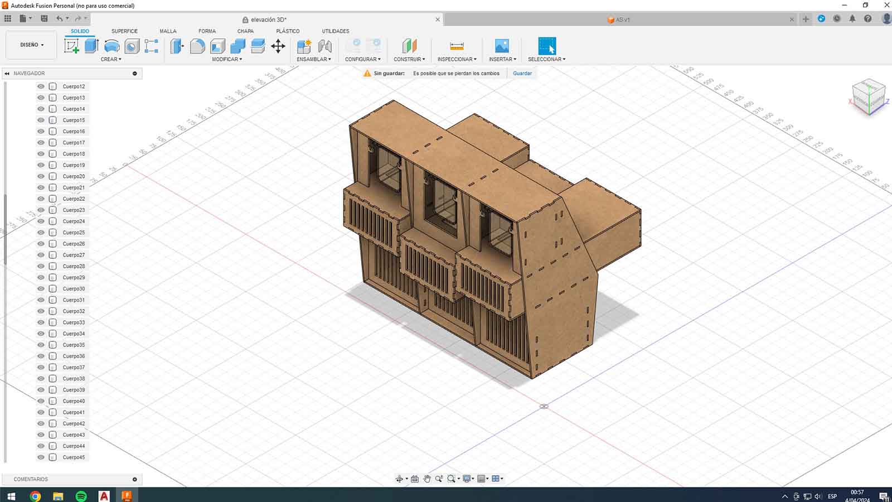The image size is (892, 502).
Task: Hide Cuerpo12 with its eye icon
Action: pos(41,86)
